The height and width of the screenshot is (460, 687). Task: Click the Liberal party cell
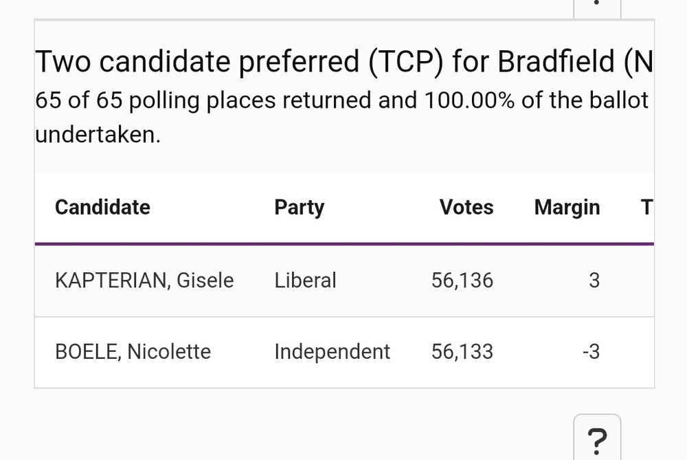(x=306, y=281)
